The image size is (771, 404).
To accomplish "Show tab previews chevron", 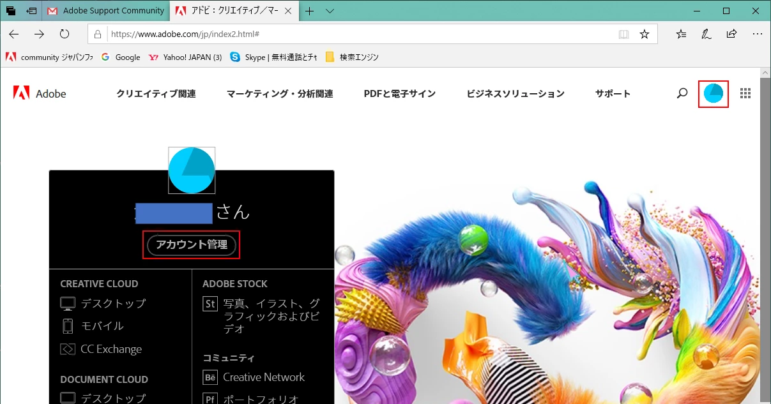I will click(x=330, y=11).
